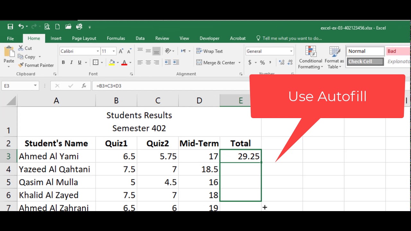
Task: Switch to the Data tab
Action: pyautogui.click(x=140, y=38)
